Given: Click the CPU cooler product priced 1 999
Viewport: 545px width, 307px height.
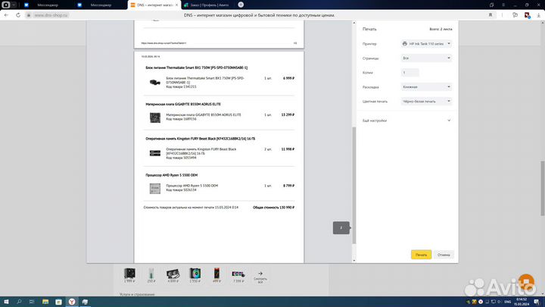Looking at the screenshot, I should 129,274.
